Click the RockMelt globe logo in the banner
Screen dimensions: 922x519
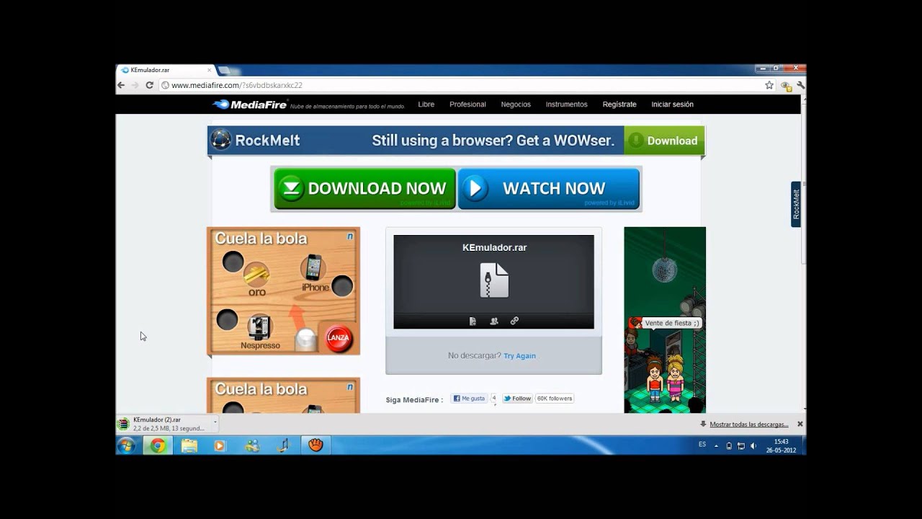tap(221, 140)
